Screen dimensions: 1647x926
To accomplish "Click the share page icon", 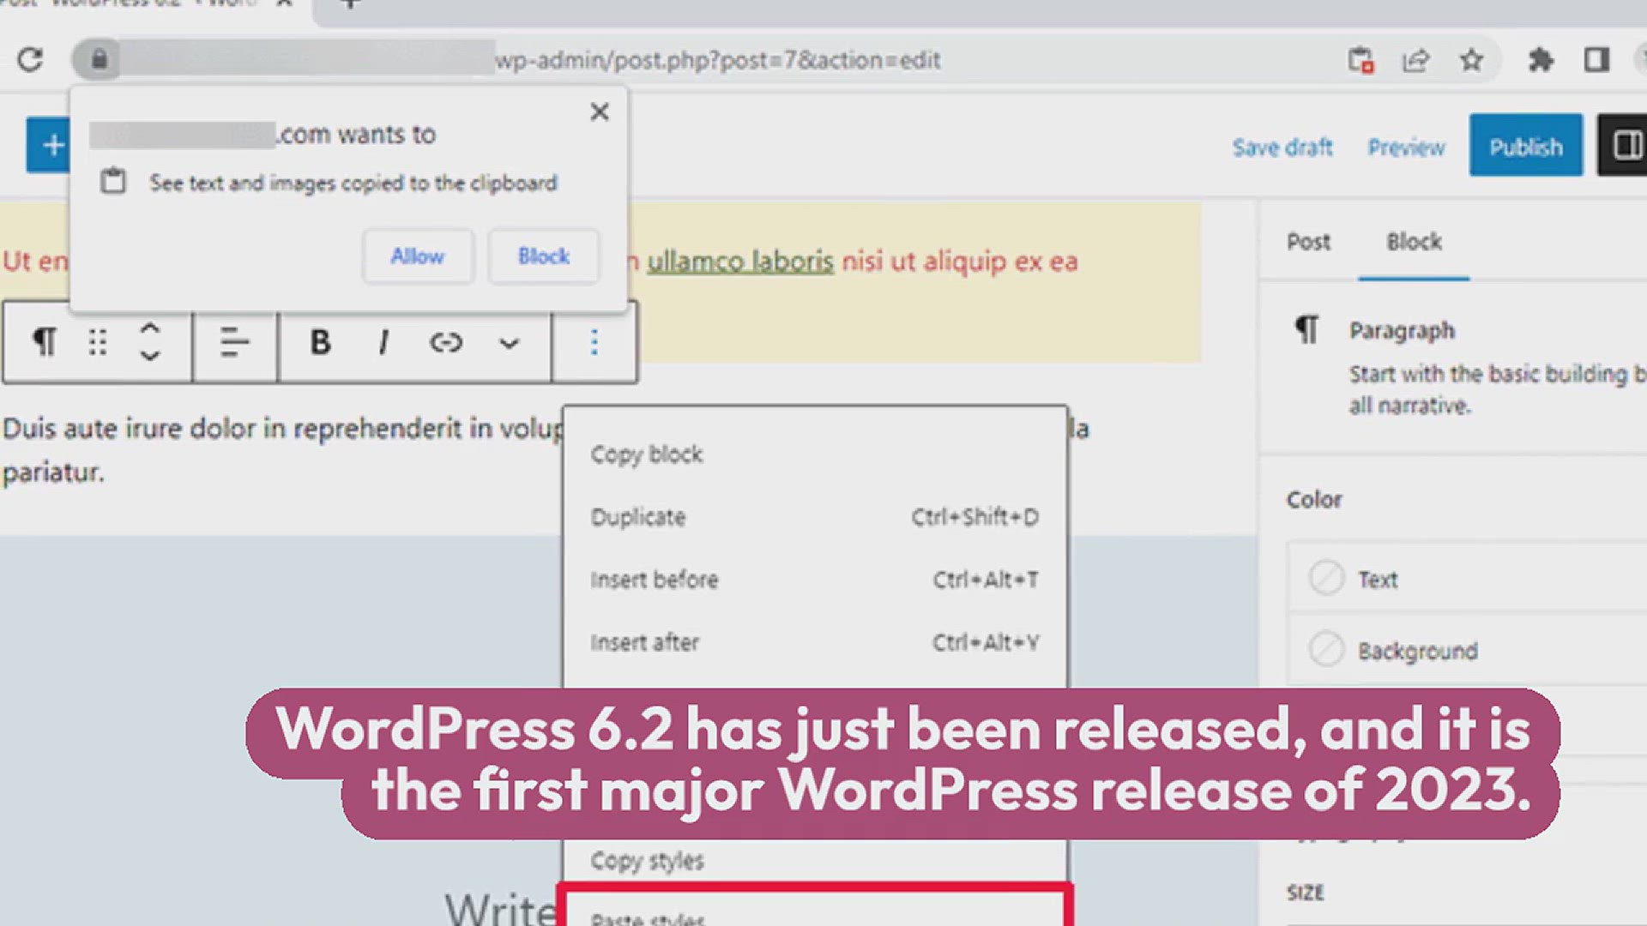I will [1415, 60].
